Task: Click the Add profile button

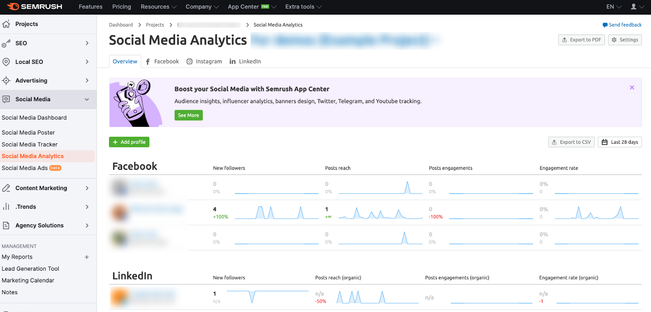Action: pyautogui.click(x=129, y=142)
